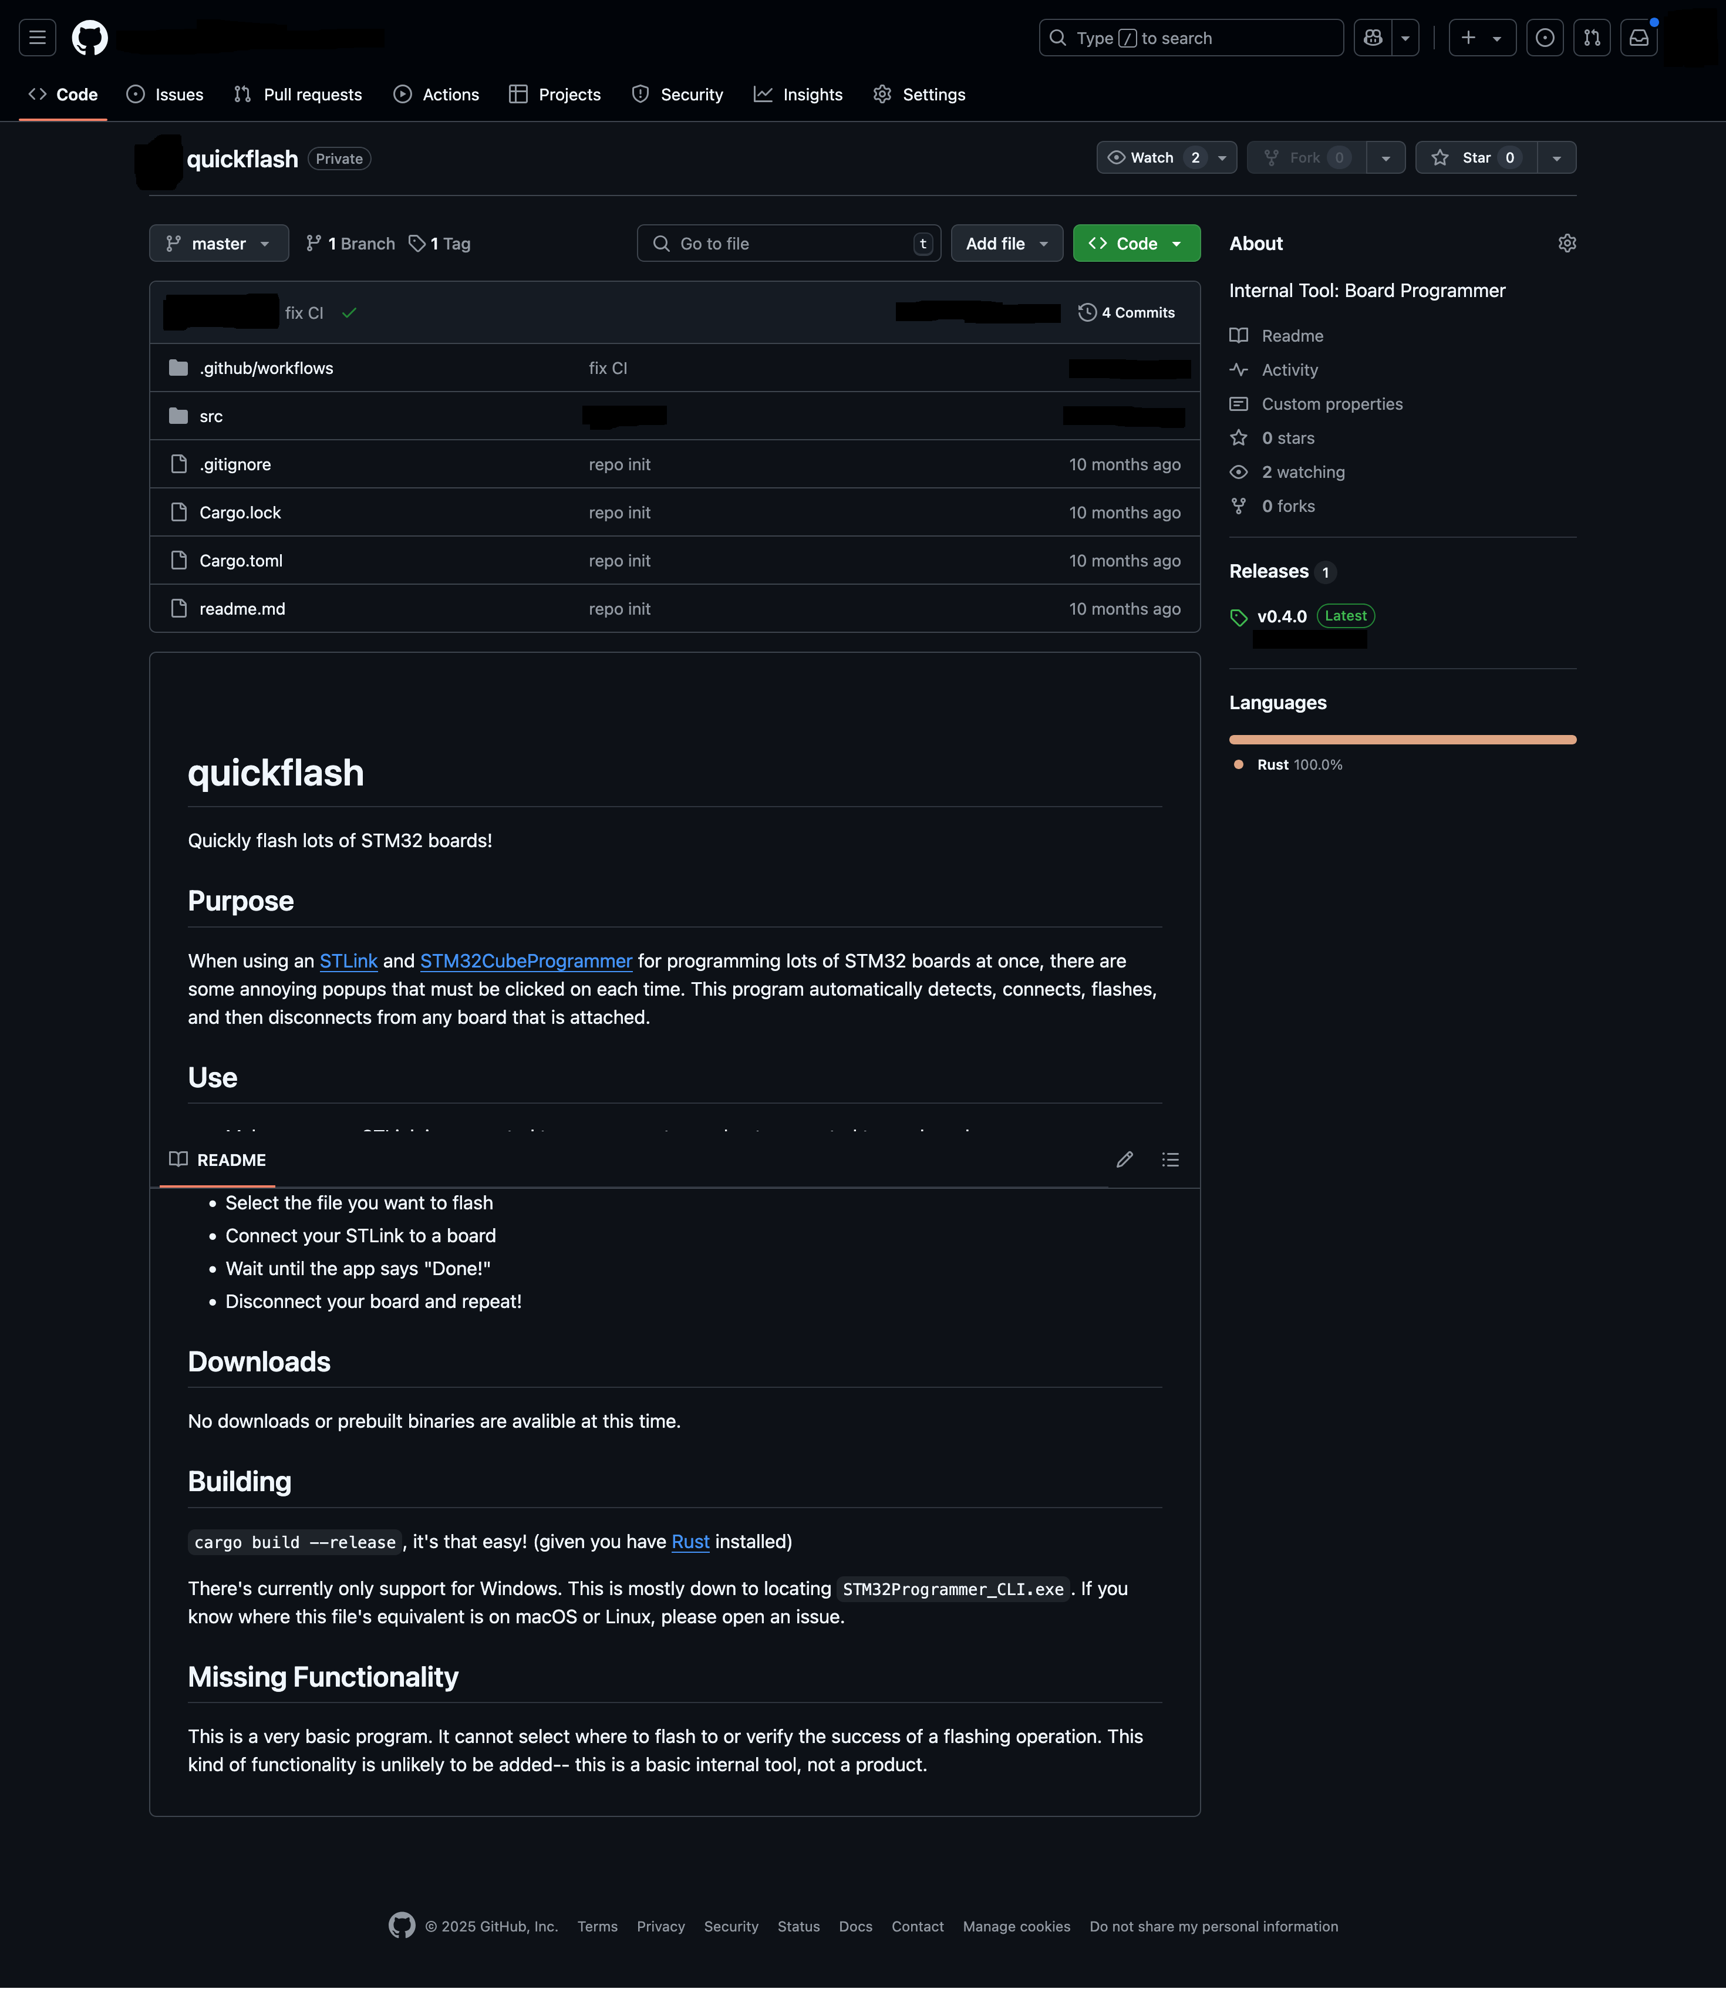Open the footer Terms link

[597, 1926]
